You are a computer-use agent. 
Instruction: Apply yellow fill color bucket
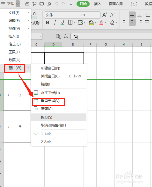pos(91,22)
